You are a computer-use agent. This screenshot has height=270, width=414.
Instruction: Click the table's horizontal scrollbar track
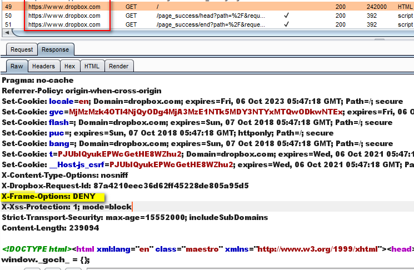[222, 33]
